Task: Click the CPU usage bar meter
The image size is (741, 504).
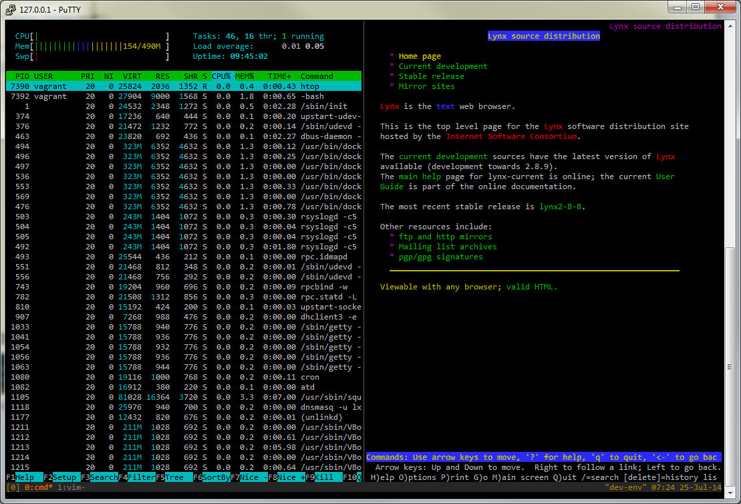Action: tap(92, 36)
